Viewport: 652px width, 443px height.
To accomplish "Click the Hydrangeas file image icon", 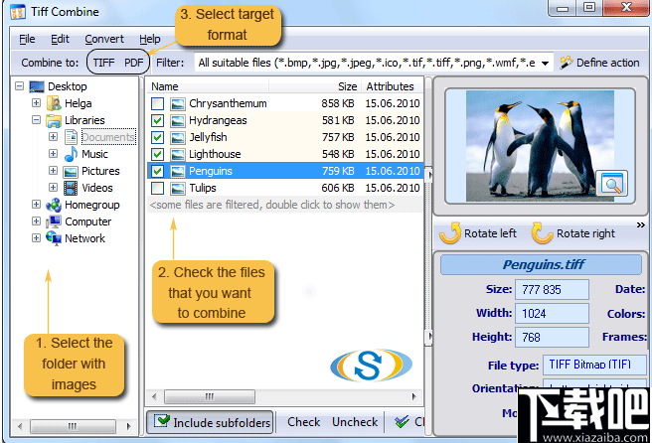I will [x=178, y=121].
